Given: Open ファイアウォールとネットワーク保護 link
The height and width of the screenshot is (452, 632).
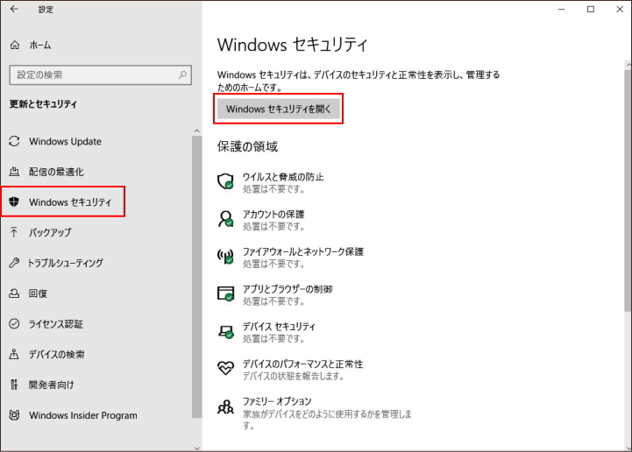Looking at the screenshot, I should (302, 251).
